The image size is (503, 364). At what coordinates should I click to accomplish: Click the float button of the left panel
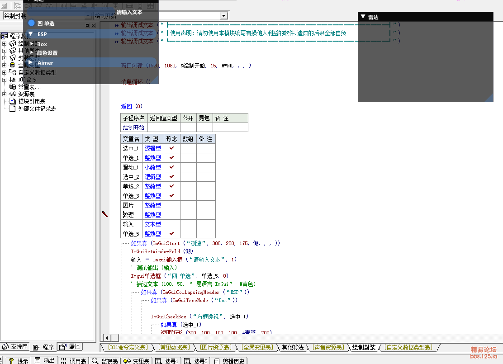[x=87, y=25]
